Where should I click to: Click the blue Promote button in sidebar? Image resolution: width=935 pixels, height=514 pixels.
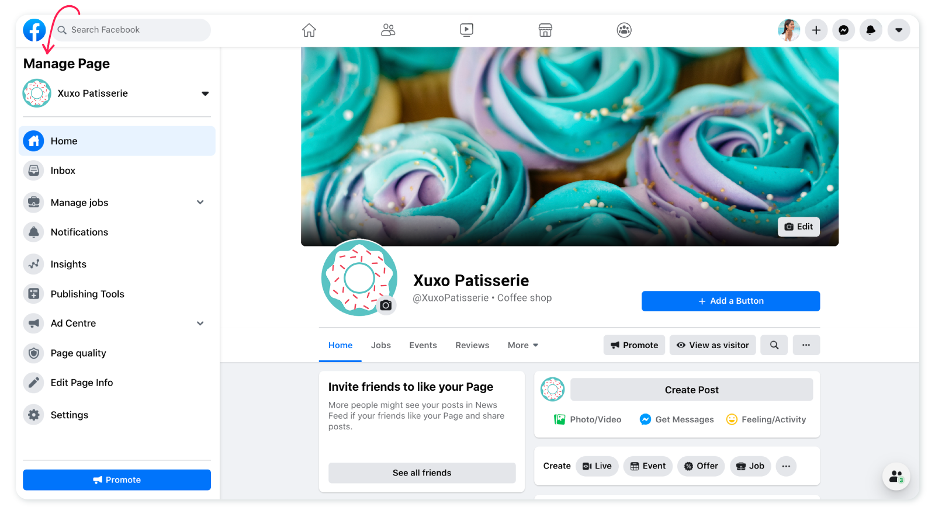(x=117, y=480)
